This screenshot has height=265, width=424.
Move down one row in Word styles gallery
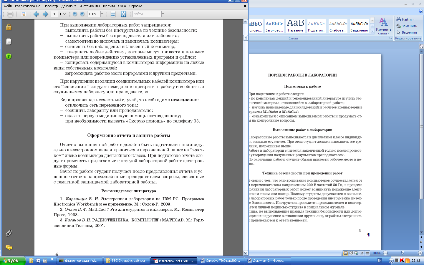coord(372,26)
